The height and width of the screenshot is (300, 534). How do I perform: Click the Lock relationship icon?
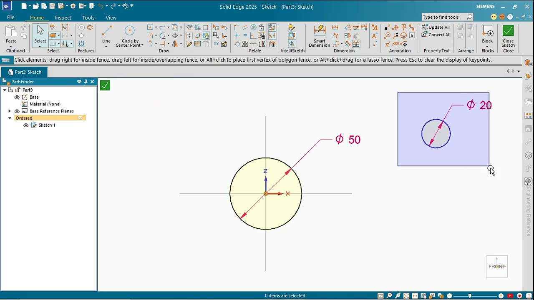point(261,27)
